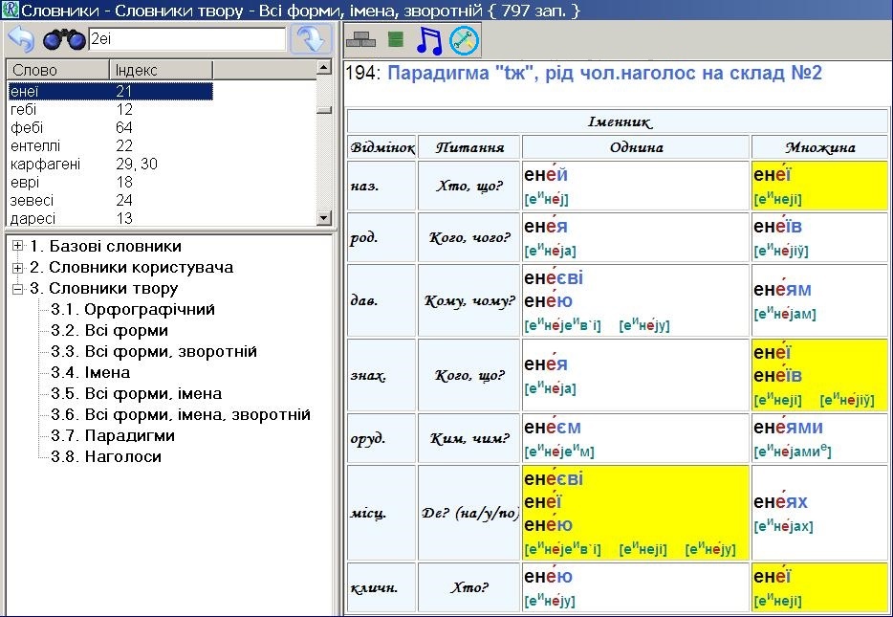Viewport: 893px width, 617px height.
Task: Click dative singular form 'енеєві' in 'дав.' row
Action: [554, 277]
